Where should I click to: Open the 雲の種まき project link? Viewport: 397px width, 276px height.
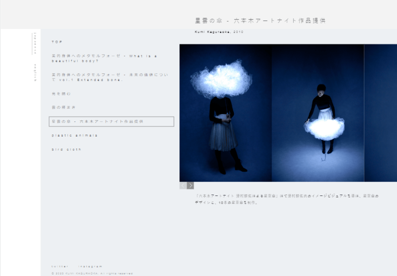63,107
